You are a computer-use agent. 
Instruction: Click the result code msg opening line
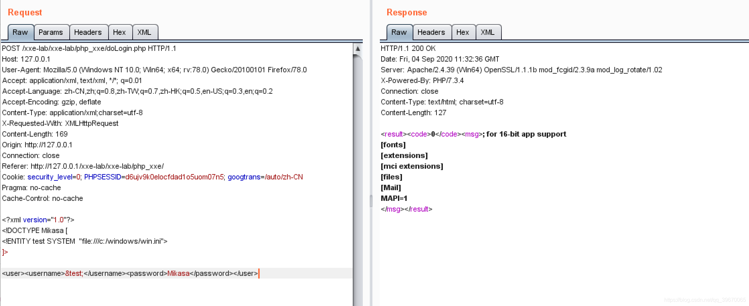[474, 134]
